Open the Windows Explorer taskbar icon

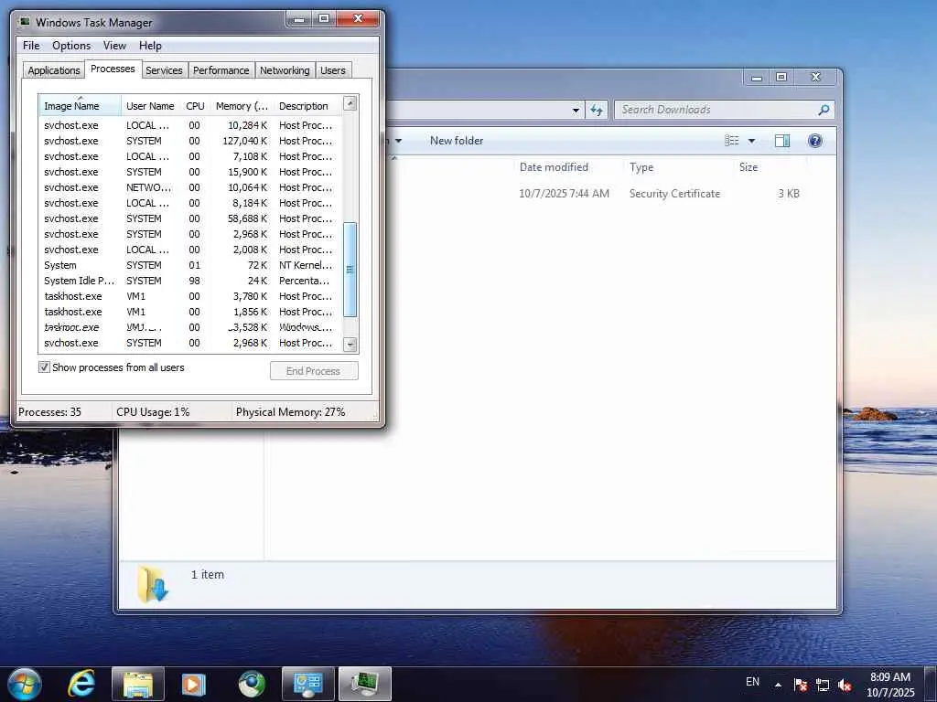tap(138, 684)
